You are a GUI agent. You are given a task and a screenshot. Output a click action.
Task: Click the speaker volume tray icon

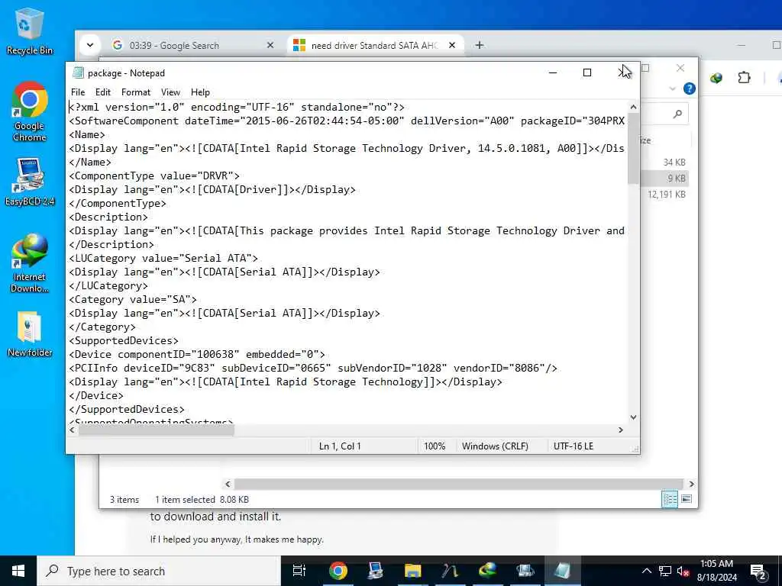tap(683, 571)
